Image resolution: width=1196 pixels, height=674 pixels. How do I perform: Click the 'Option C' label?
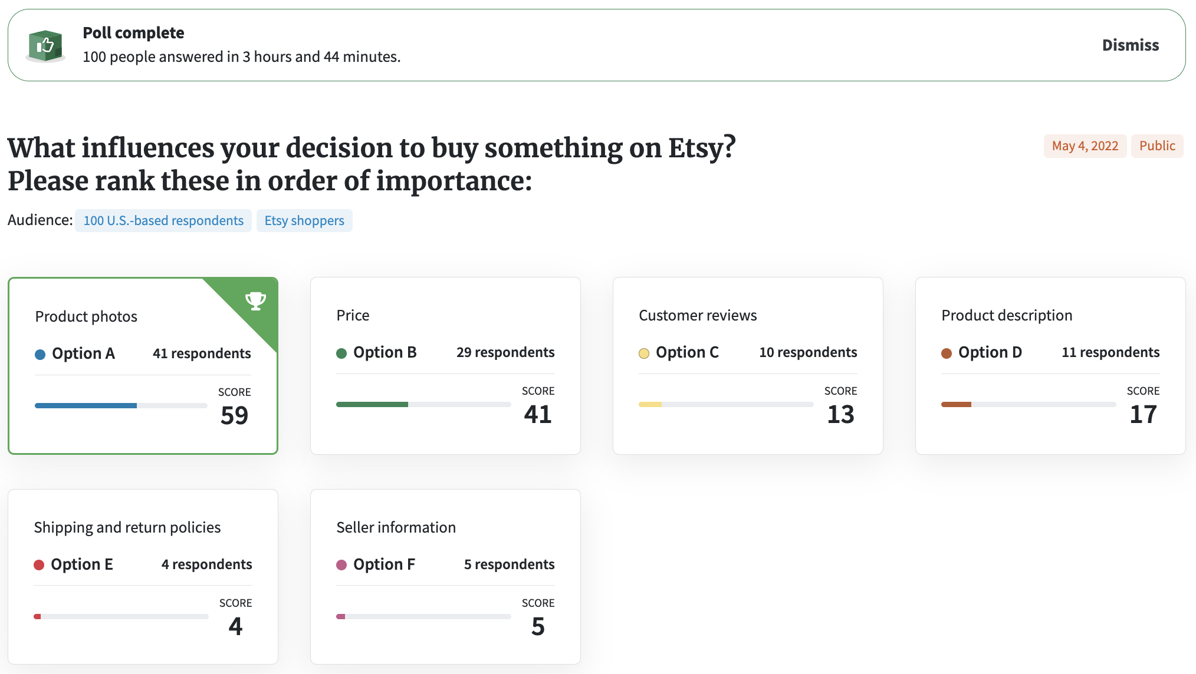pyautogui.click(x=687, y=352)
